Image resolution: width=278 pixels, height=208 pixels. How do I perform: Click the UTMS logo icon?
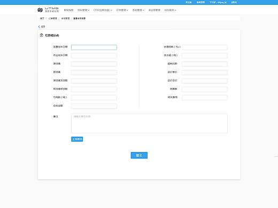pyautogui.click(x=40, y=10)
